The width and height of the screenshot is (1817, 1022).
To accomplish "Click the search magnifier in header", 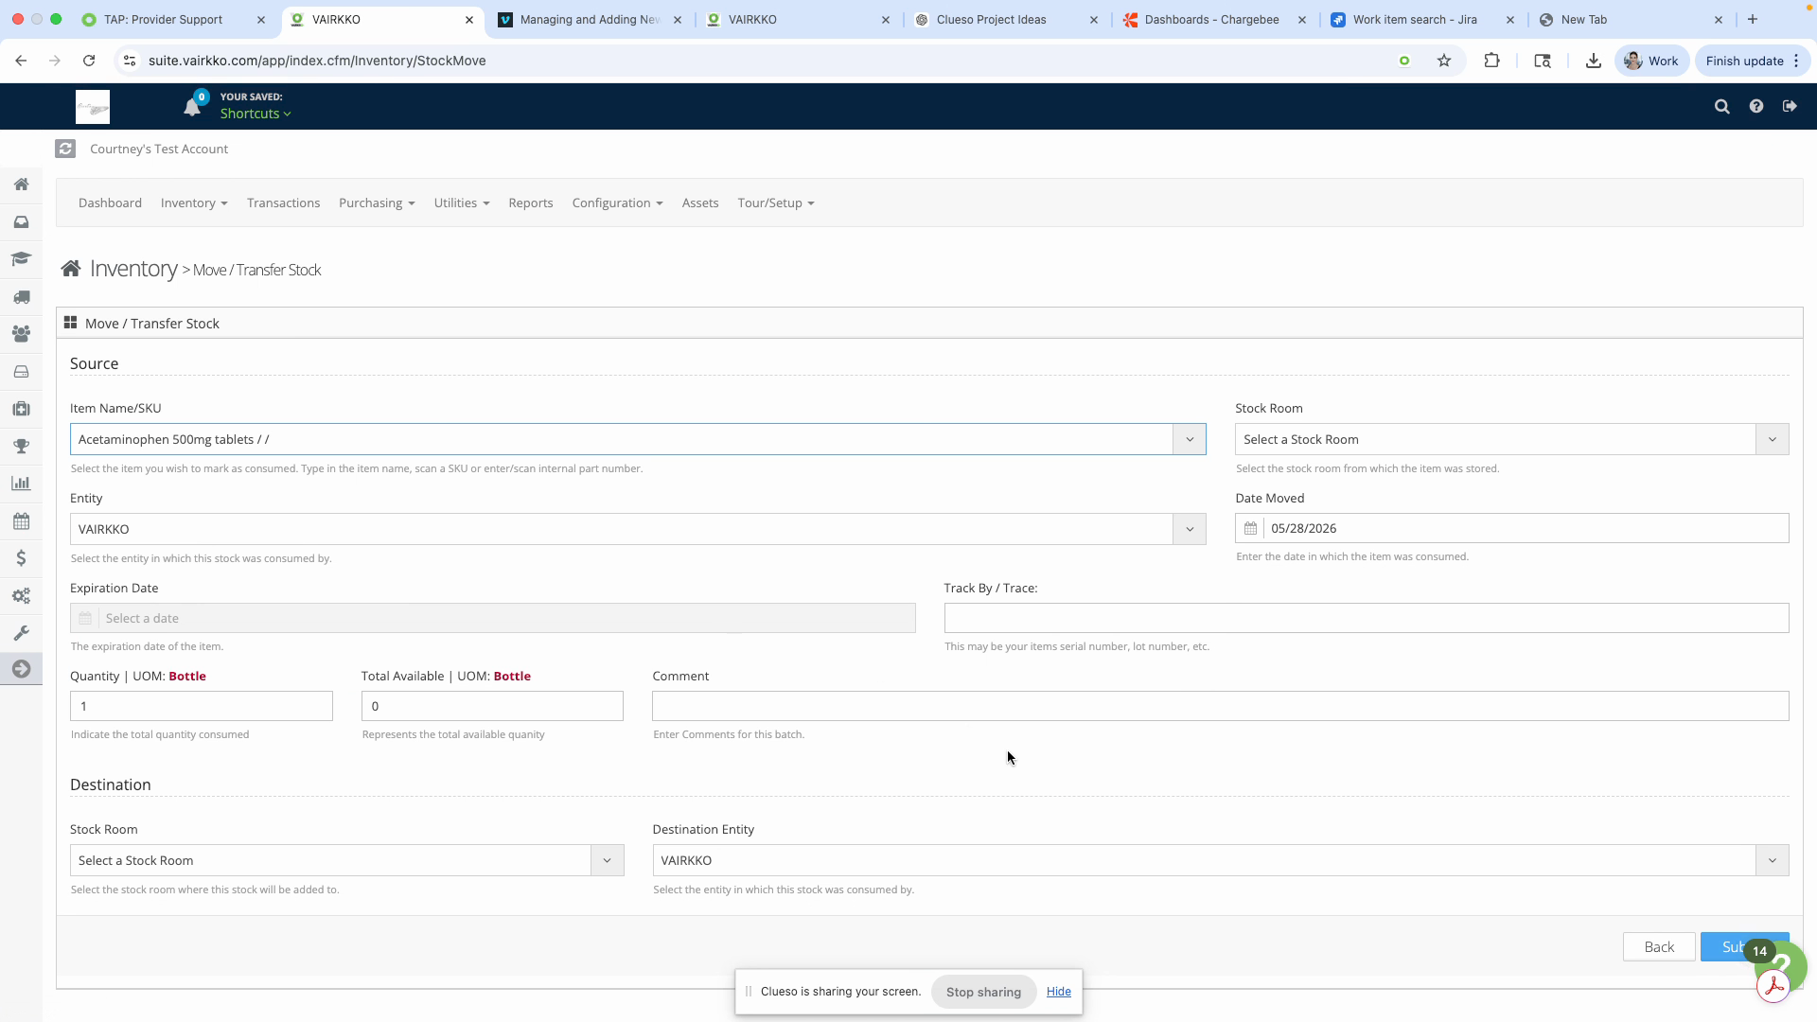I will point(1722,107).
